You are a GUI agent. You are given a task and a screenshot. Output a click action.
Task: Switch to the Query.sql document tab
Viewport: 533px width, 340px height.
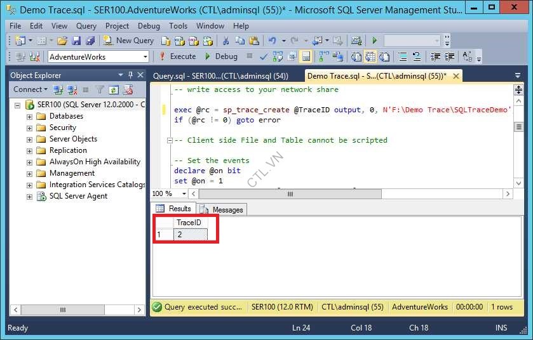[x=220, y=75]
